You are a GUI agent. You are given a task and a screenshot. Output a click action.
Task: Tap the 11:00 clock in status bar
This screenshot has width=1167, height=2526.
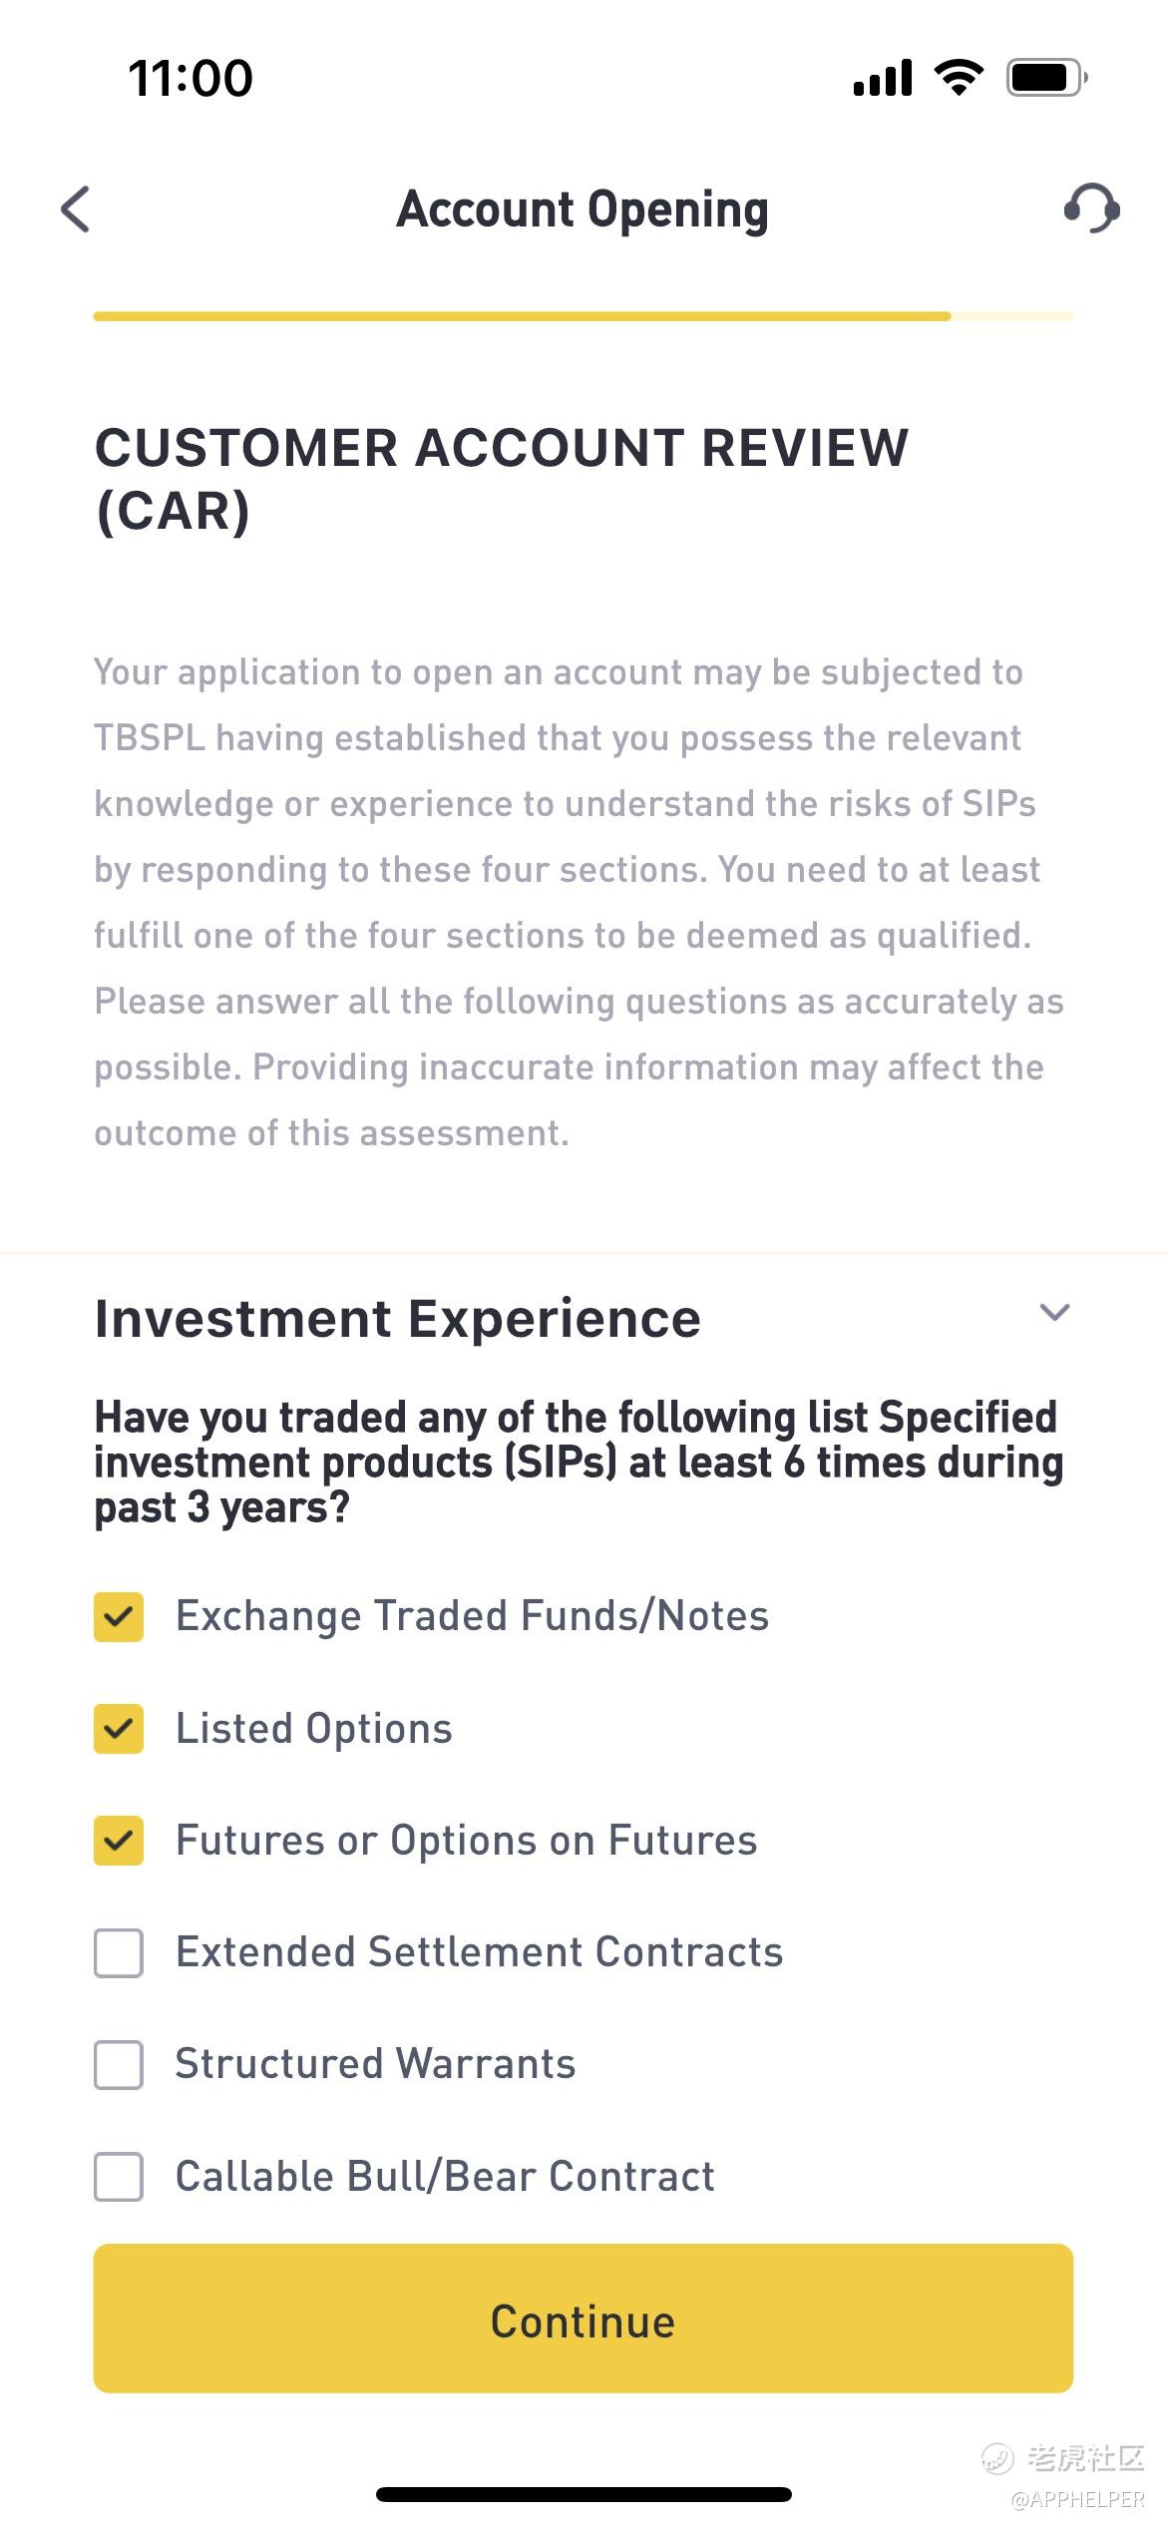point(191,78)
